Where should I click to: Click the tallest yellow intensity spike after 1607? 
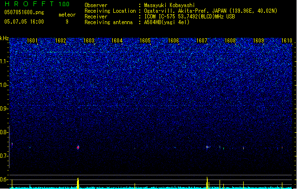point(207,183)
